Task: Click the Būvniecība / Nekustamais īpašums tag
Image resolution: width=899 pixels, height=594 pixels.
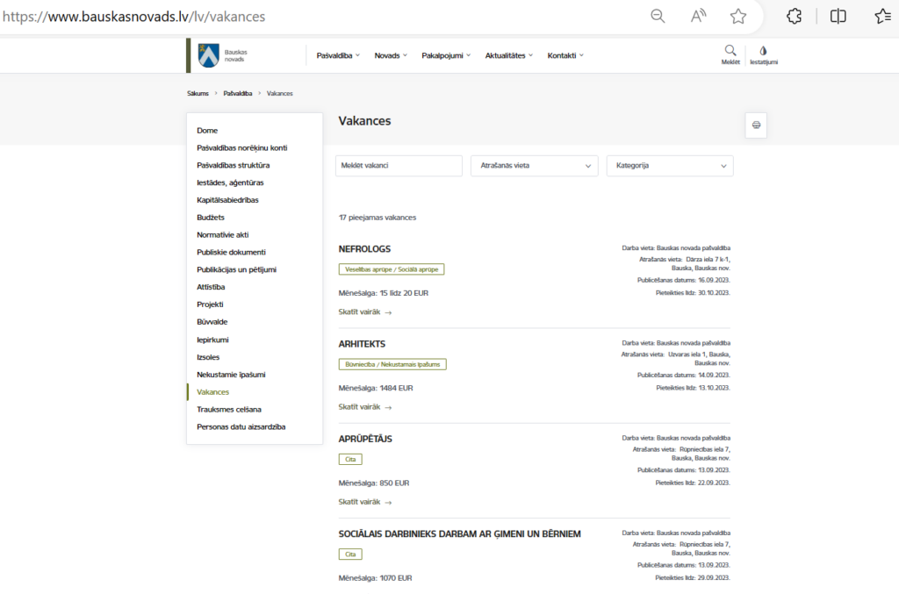Action: pyautogui.click(x=392, y=364)
